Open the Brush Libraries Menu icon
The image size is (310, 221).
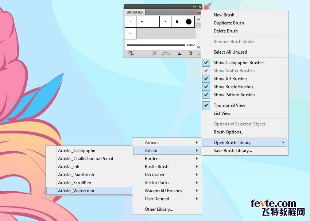coord(131,53)
